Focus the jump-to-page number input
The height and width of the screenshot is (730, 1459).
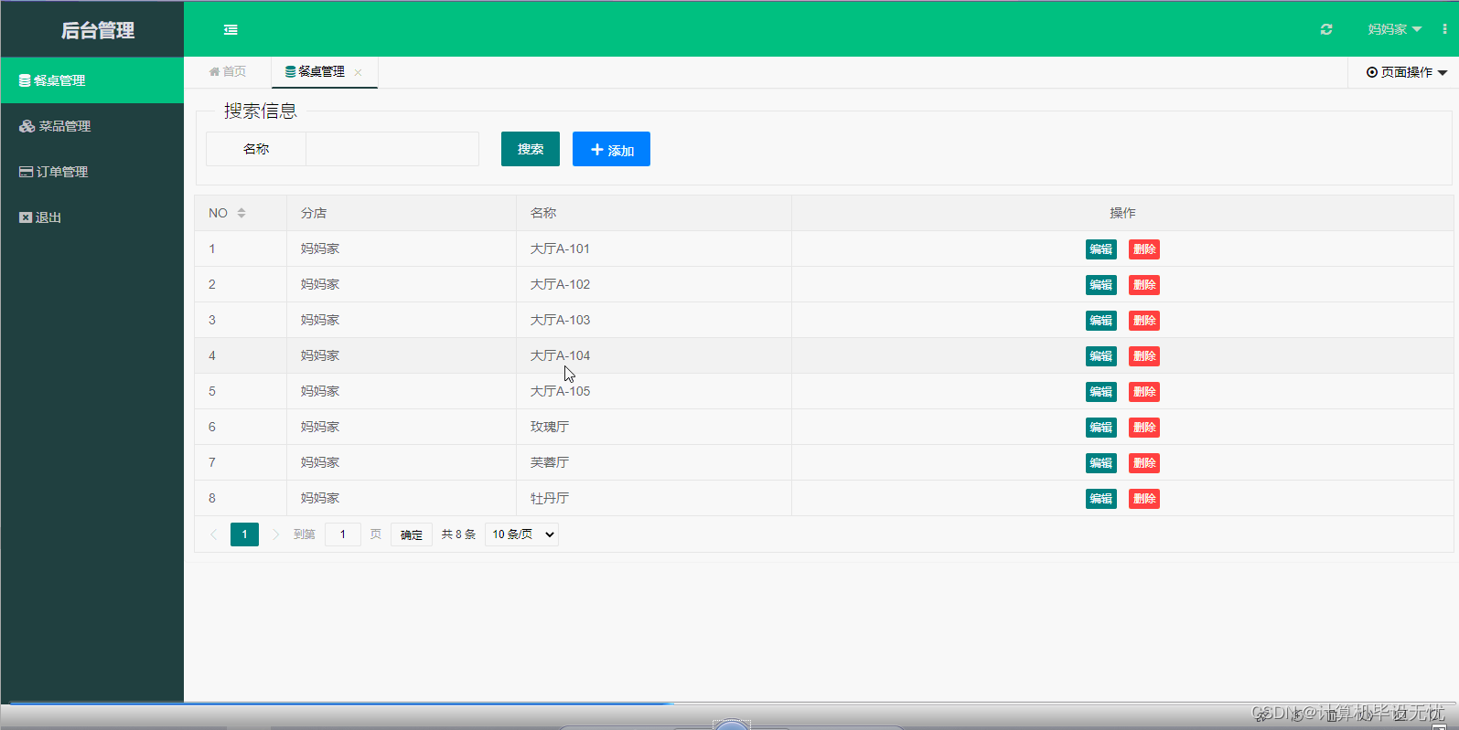pyautogui.click(x=343, y=534)
